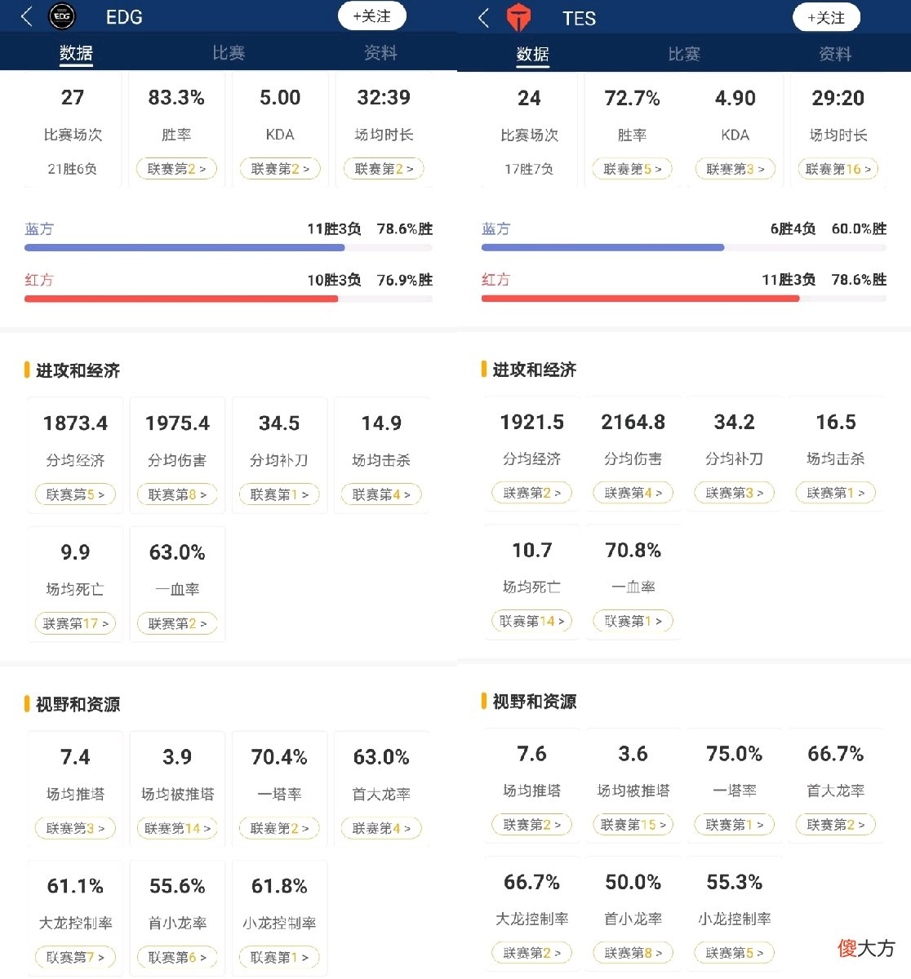
Task: Open the EDG team logo
Action: [x=62, y=16]
